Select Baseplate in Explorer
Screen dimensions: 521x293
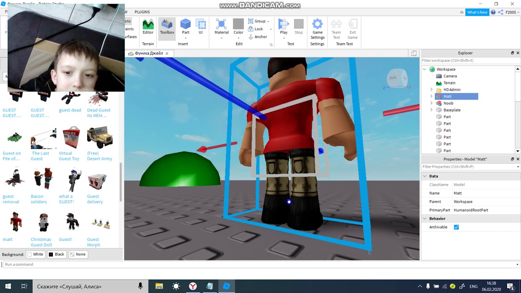[452, 110]
